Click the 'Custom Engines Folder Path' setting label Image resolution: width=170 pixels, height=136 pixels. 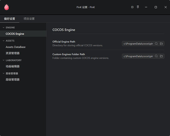[69, 54]
